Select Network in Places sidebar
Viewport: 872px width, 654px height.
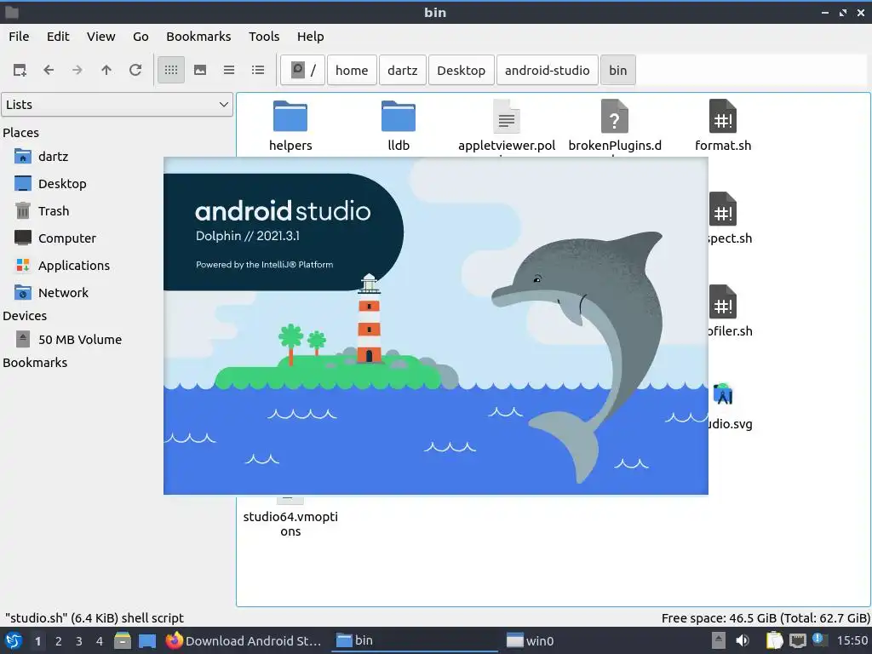point(63,293)
